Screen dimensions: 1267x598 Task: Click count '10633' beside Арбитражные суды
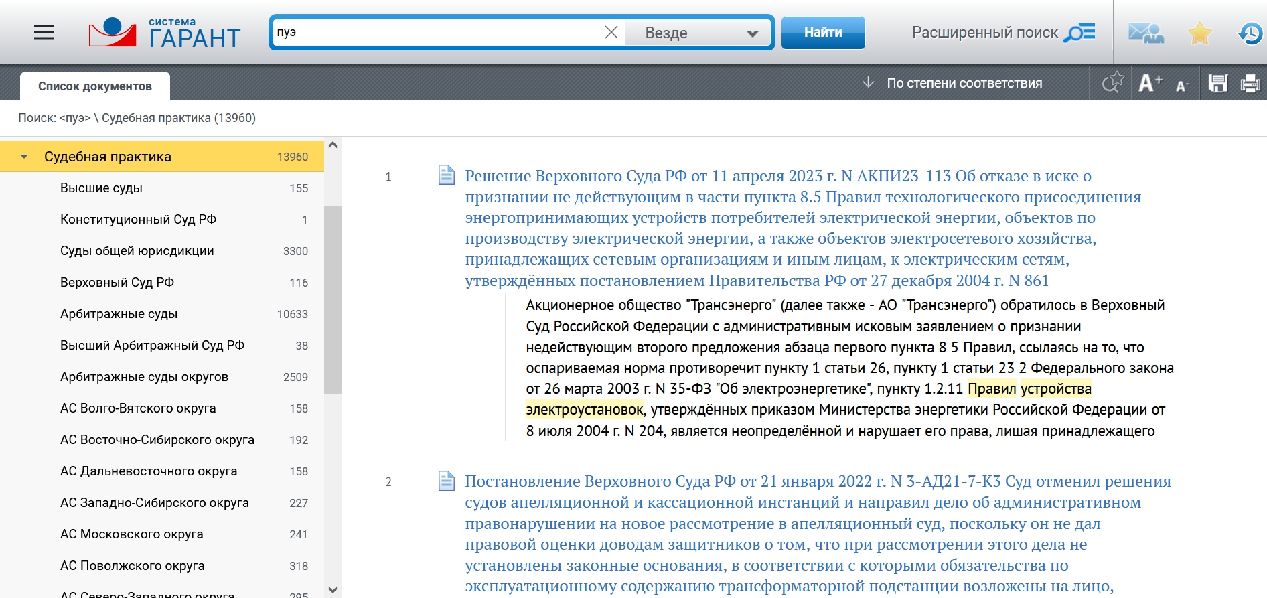pyautogui.click(x=293, y=314)
